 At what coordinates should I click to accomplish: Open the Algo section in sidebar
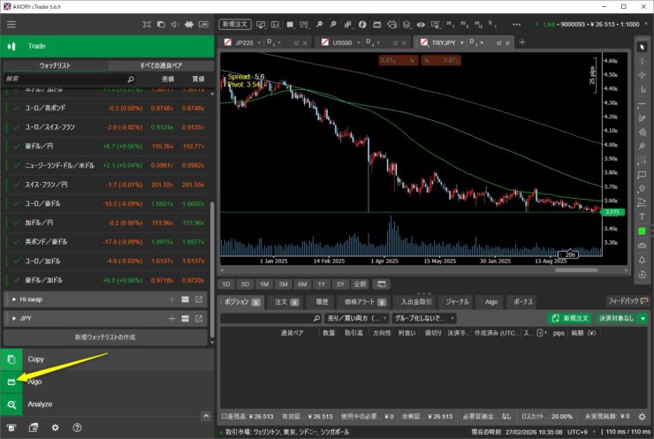tap(35, 382)
